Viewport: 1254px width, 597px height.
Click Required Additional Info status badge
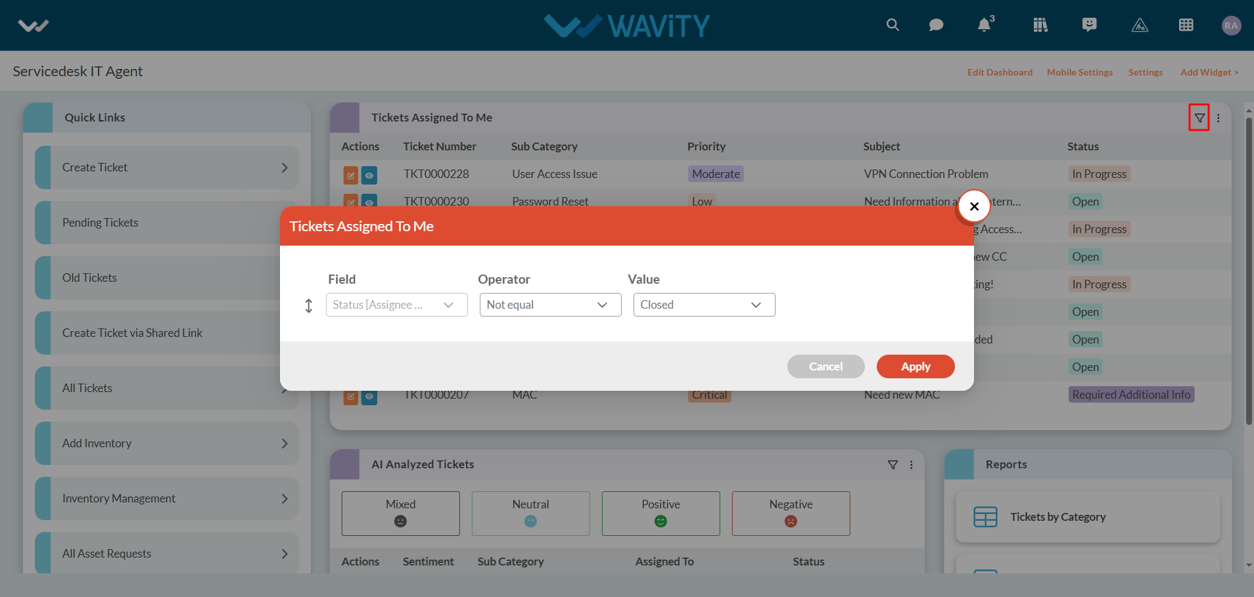pos(1131,395)
